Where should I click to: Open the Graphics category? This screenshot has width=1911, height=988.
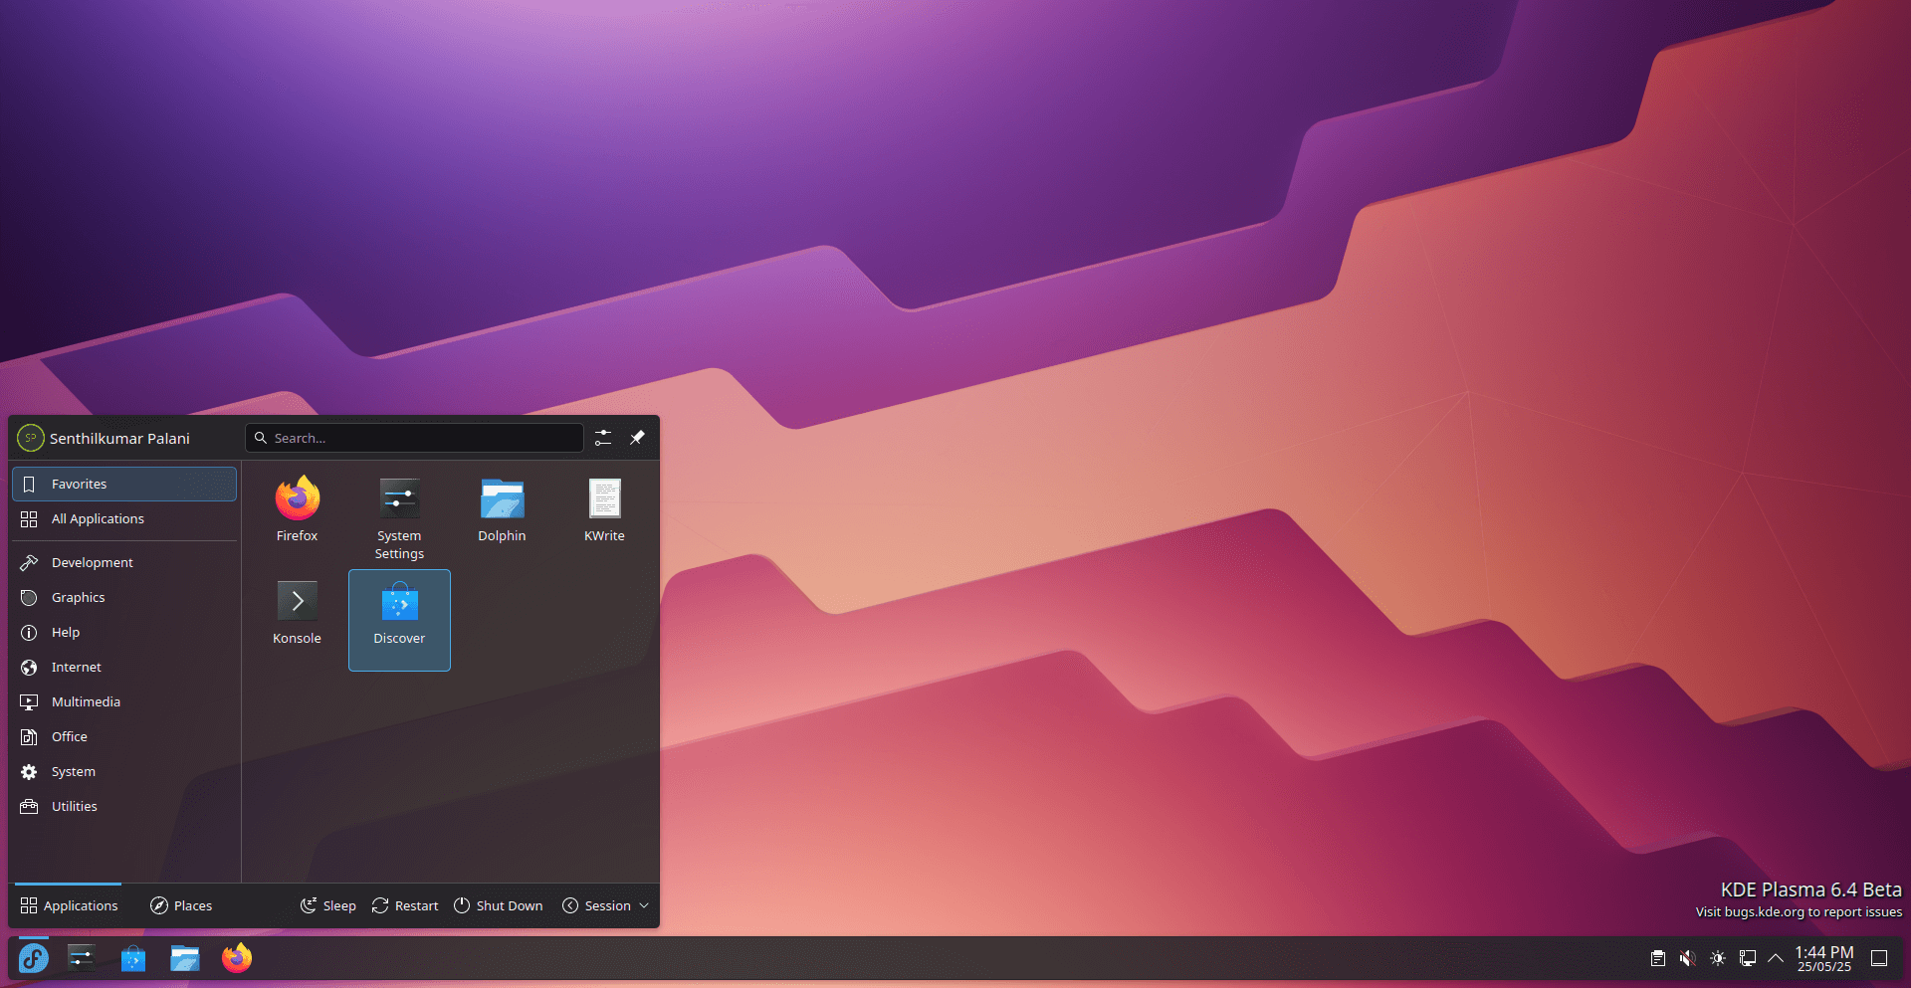point(124,598)
